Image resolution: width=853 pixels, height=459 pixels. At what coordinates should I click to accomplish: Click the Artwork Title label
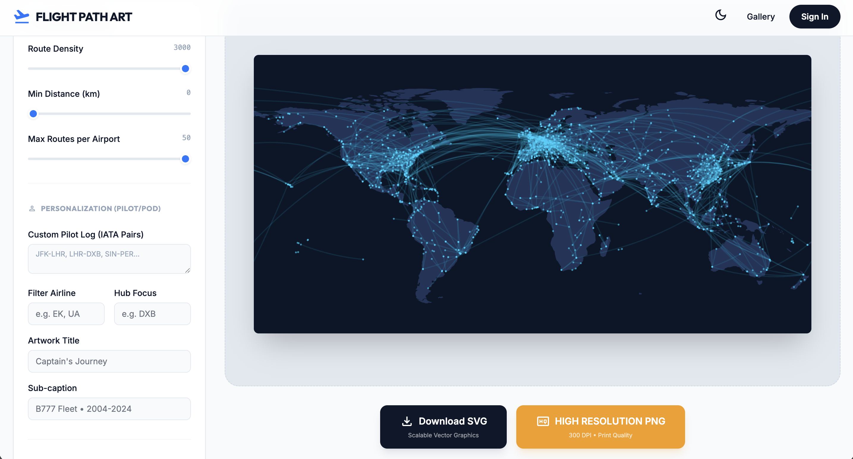click(x=53, y=341)
